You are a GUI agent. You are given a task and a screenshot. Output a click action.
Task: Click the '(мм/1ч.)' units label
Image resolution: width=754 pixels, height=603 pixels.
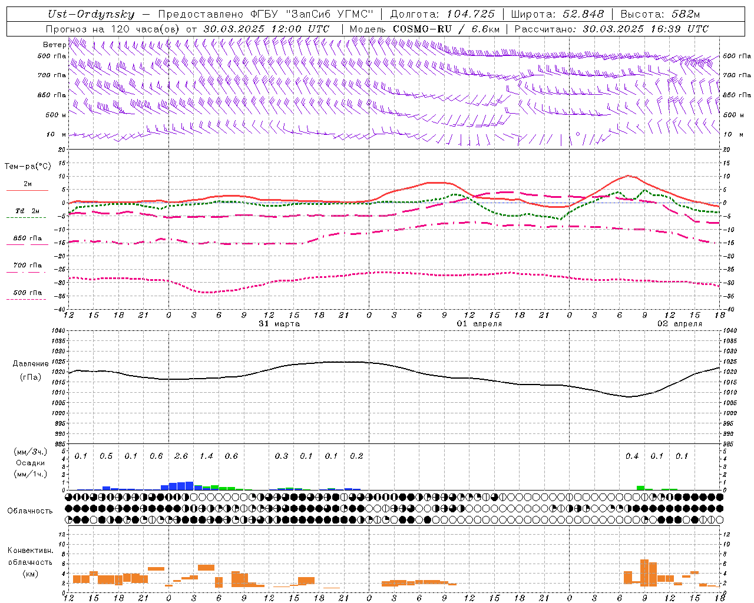pos(30,474)
